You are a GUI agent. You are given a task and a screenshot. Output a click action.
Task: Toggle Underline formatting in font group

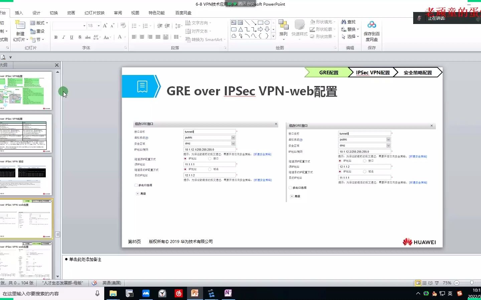[71, 37]
